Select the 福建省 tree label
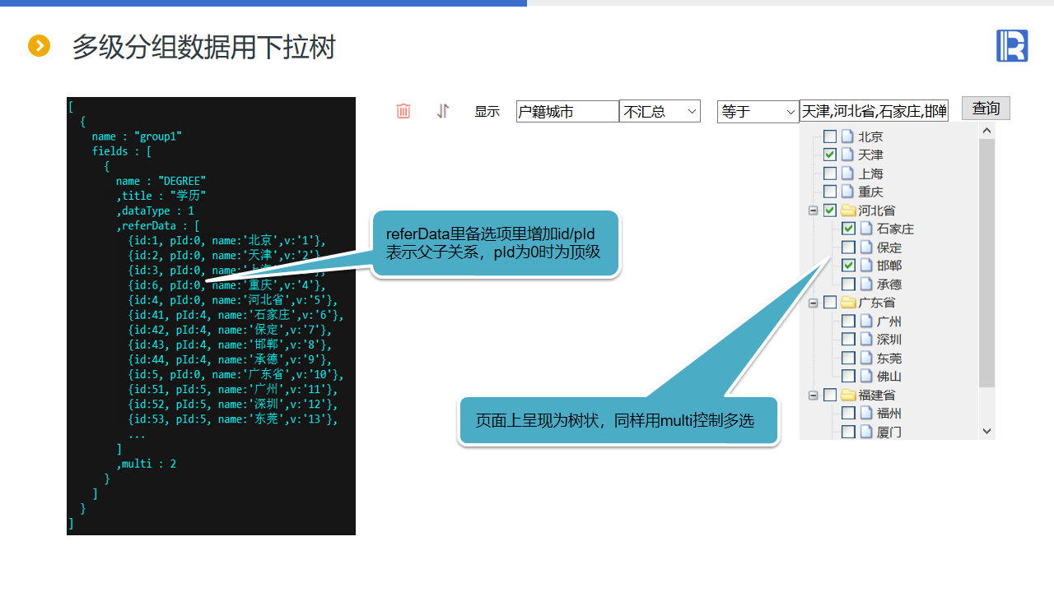The height and width of the screenshot is (592, 1054). pyautogui.click(x=877, y=395)
